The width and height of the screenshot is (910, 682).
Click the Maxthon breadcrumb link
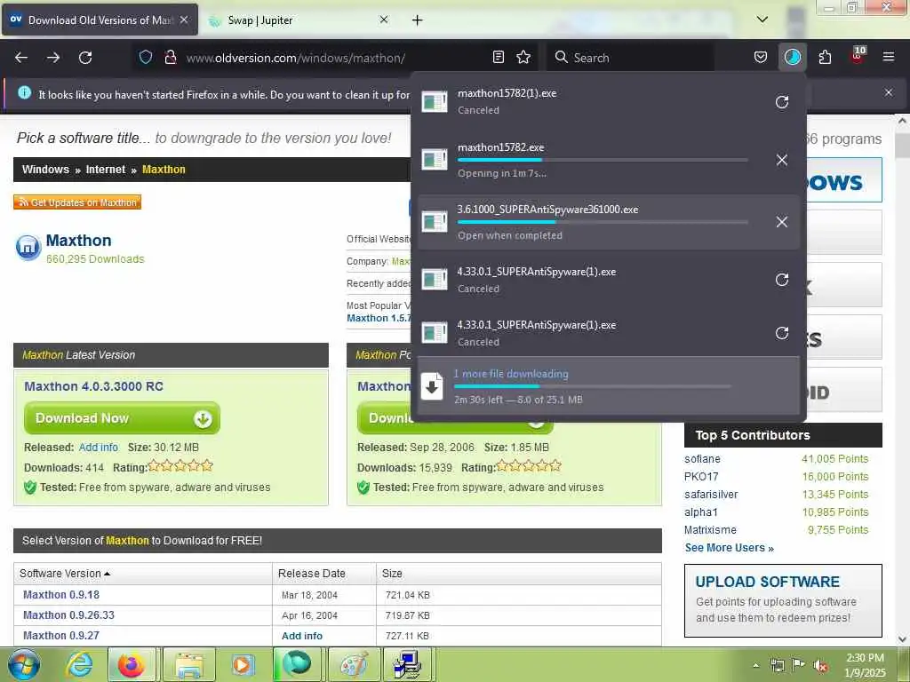(x=164, y=170)
